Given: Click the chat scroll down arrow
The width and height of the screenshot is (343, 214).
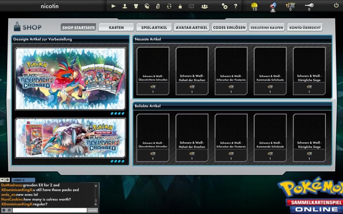Looking at the screenshot, I should pyautogui.click(x=96, y=204).
